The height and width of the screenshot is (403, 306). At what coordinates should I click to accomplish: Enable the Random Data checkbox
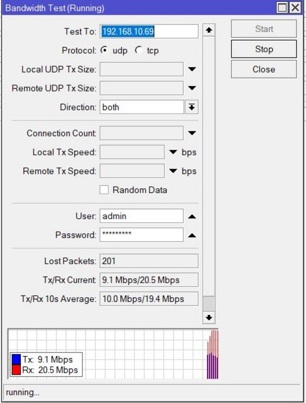point(104,190)
